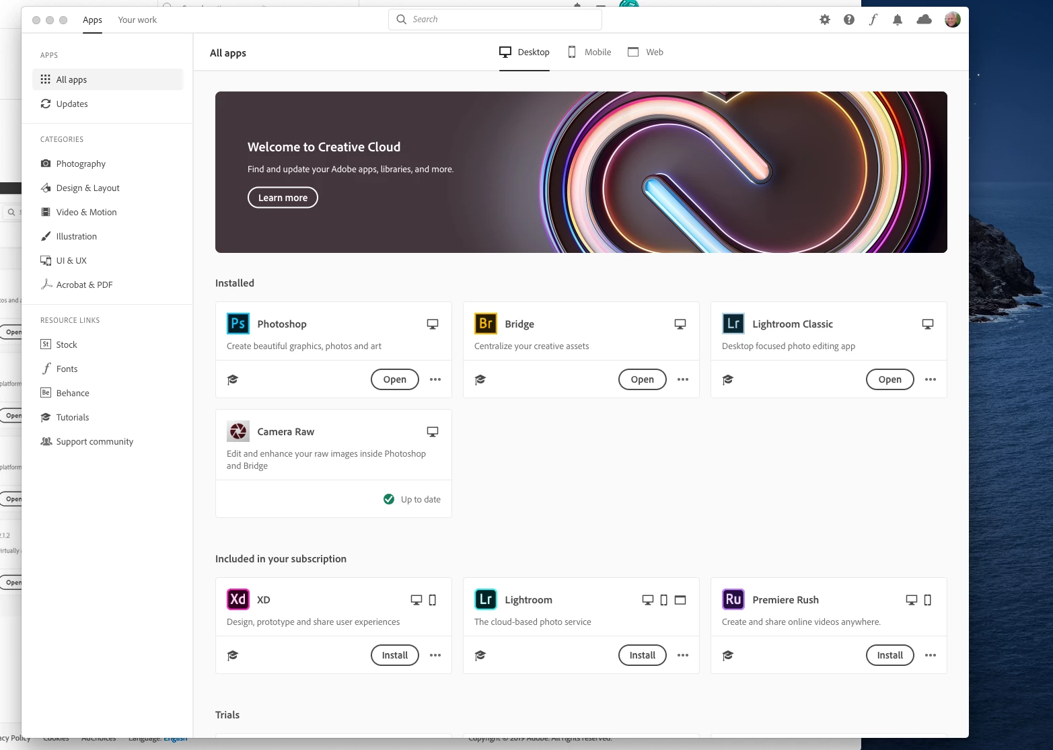Click the Lightroom Classic app icon
Screen dimensions: 1053x750
pos(733,324)
